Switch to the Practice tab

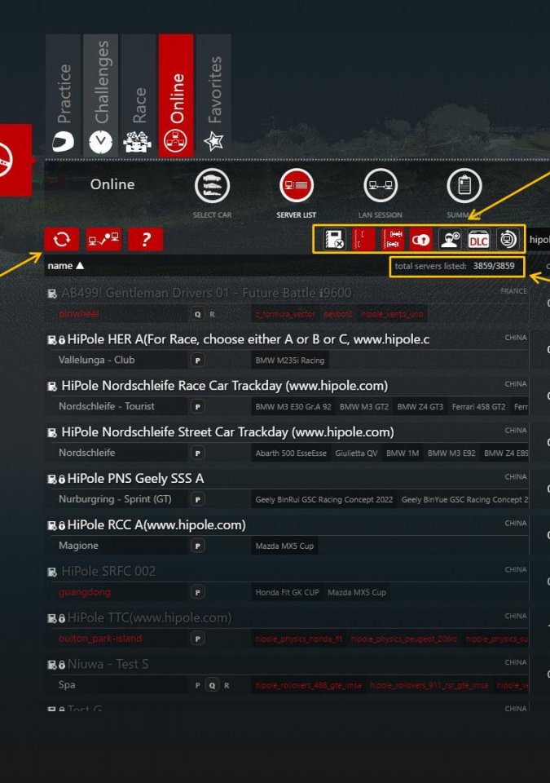pos(64,95)
